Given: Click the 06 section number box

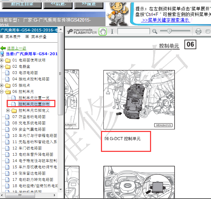Looking at the screenshot, I should coord(190,44).
